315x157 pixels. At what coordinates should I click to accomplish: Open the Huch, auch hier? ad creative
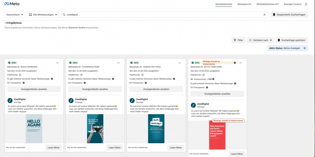pyautogui.click(x=156, y=129)
